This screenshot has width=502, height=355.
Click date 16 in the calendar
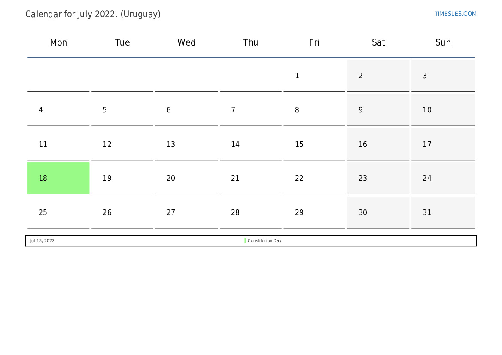coord(378,144)
